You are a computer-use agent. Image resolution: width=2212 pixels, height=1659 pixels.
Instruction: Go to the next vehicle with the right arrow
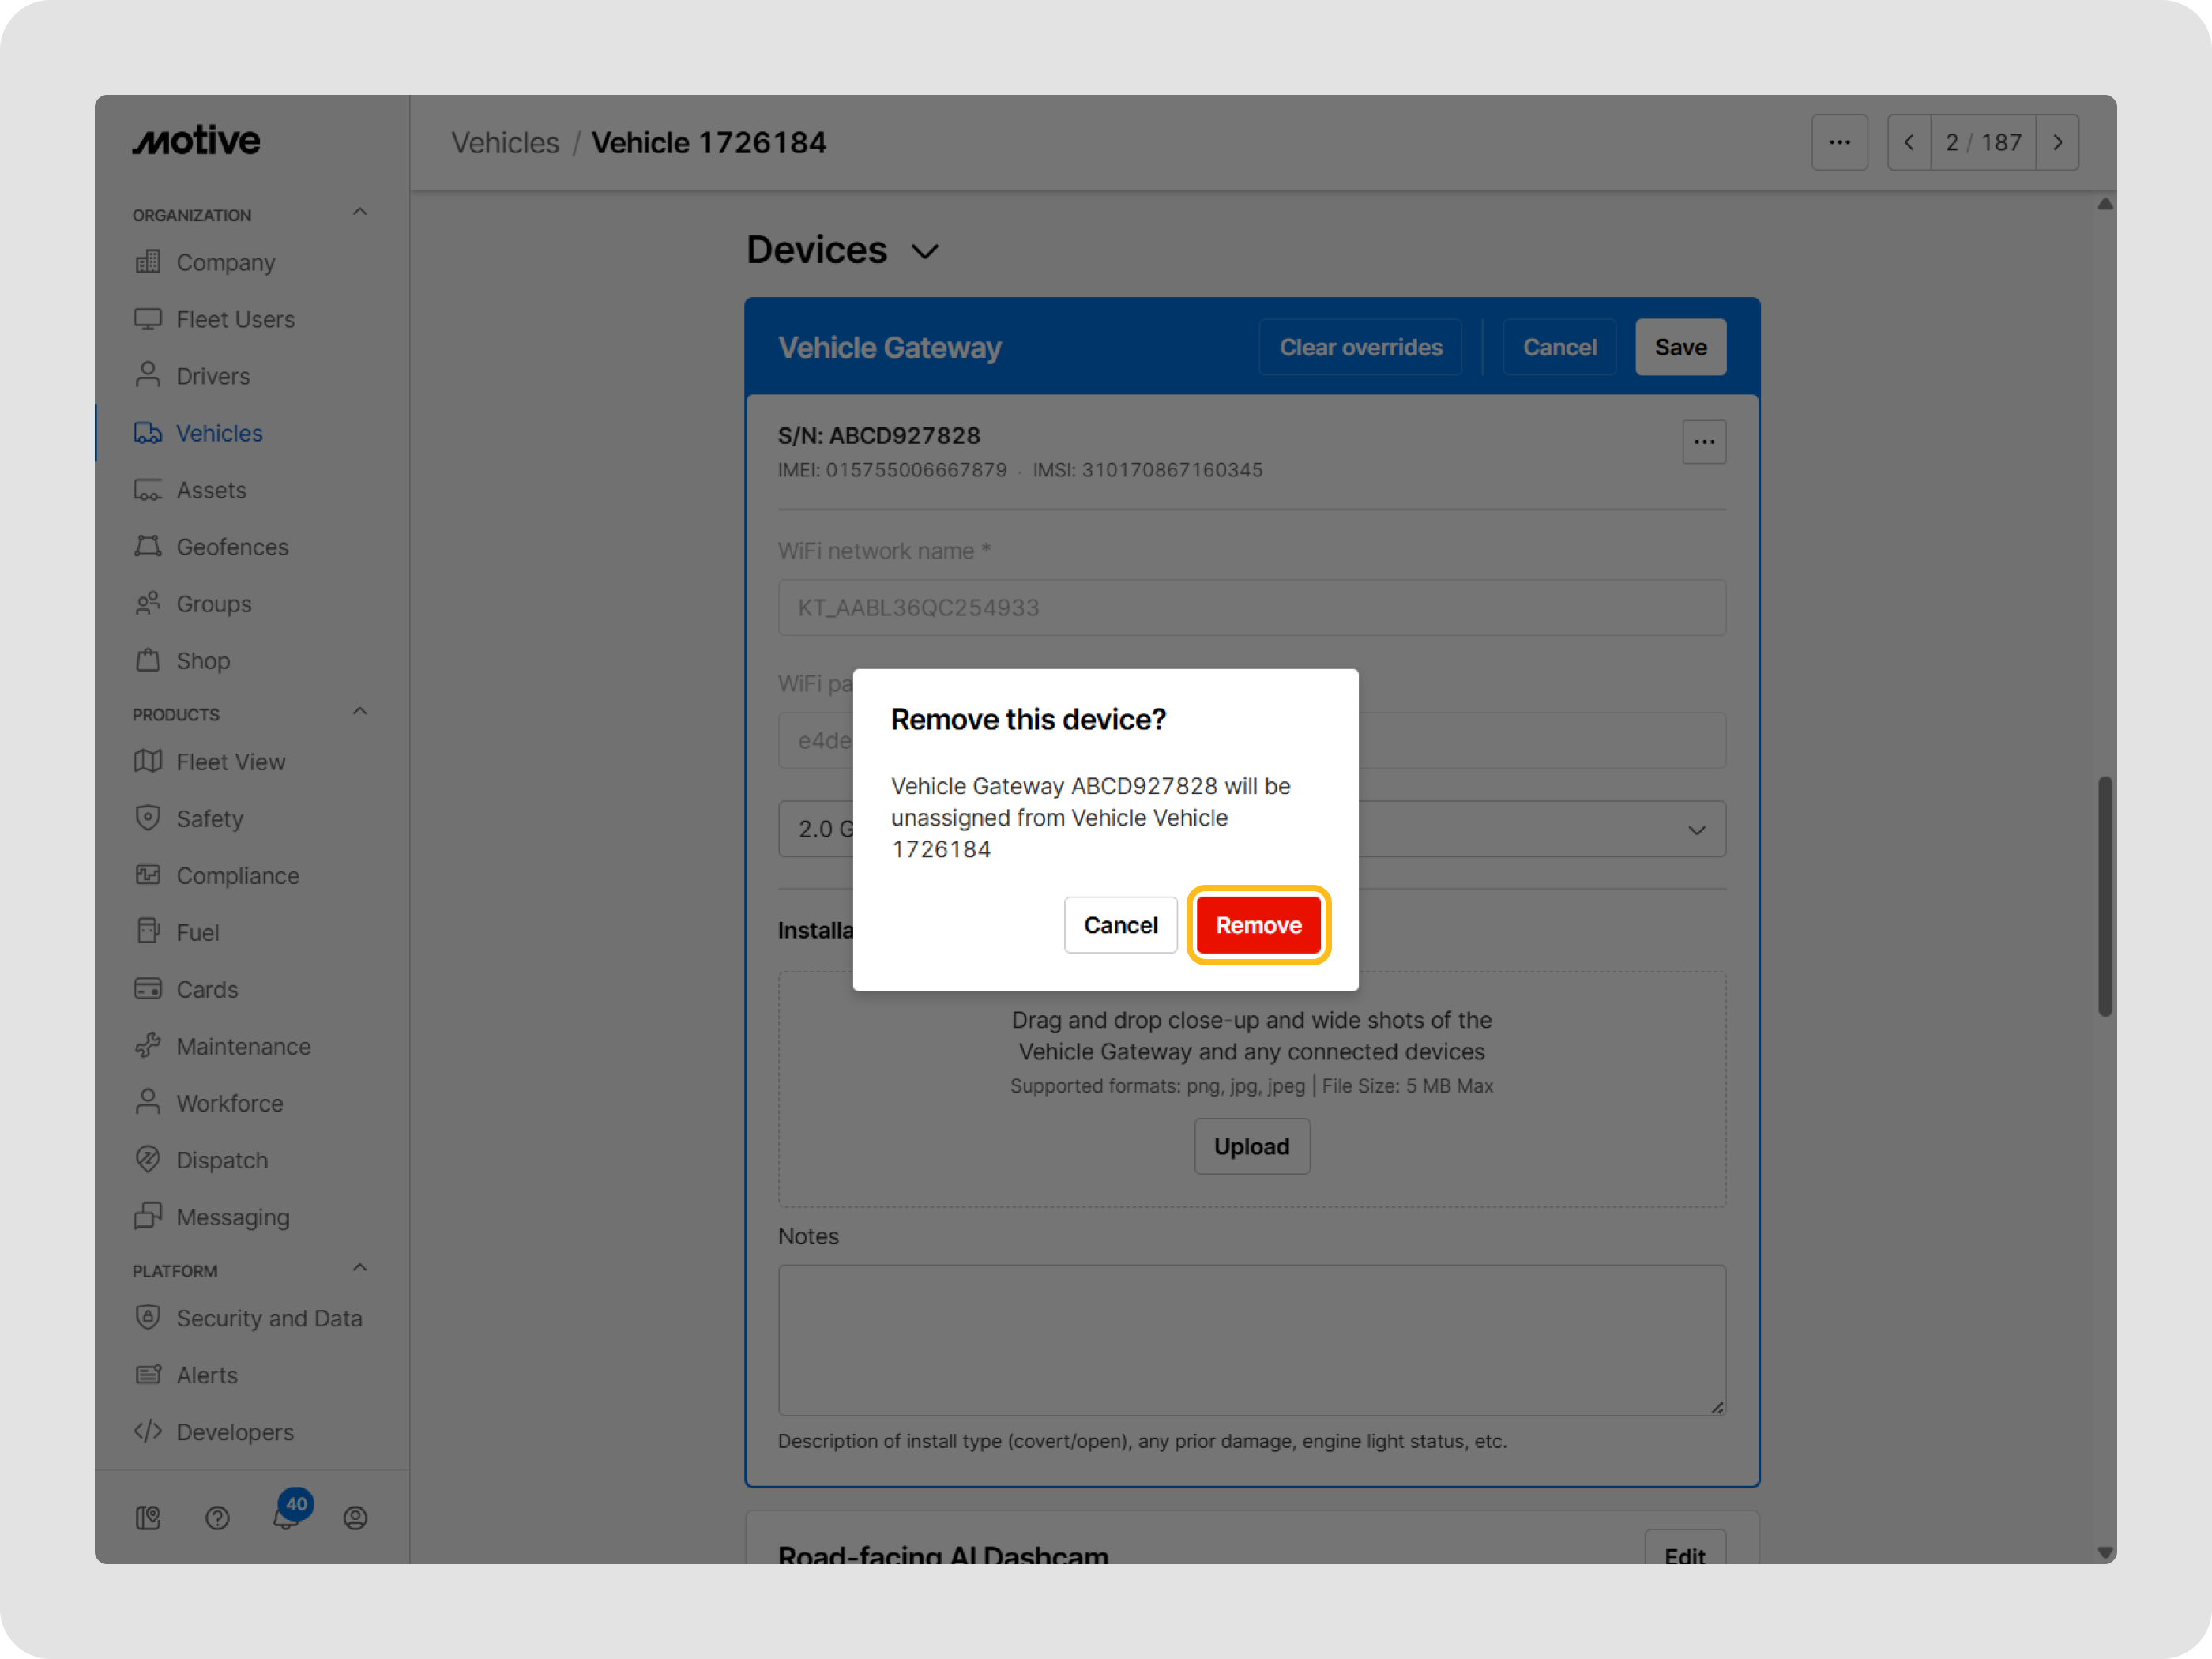pos(2058,142)
